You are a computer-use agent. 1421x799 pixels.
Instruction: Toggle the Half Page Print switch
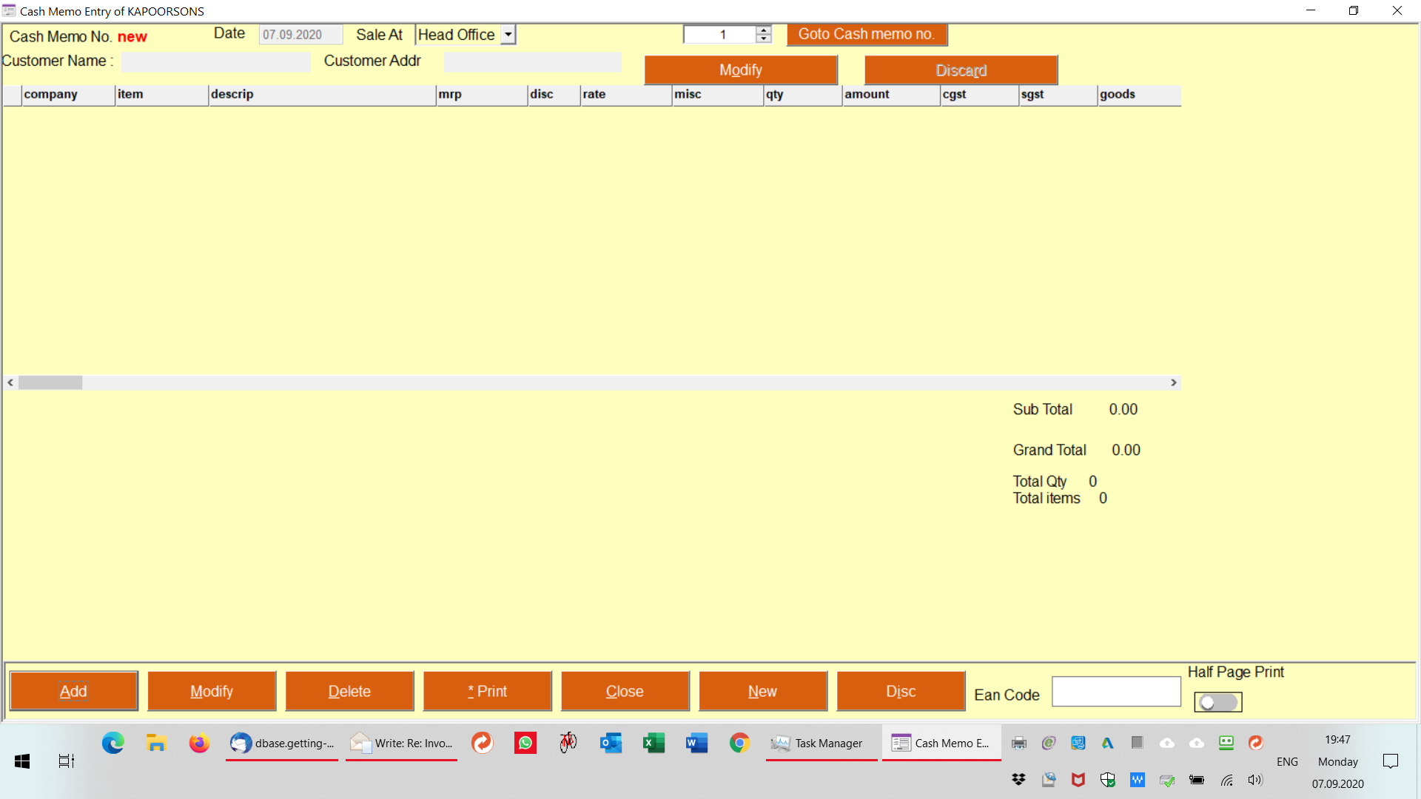(1217, 702)
